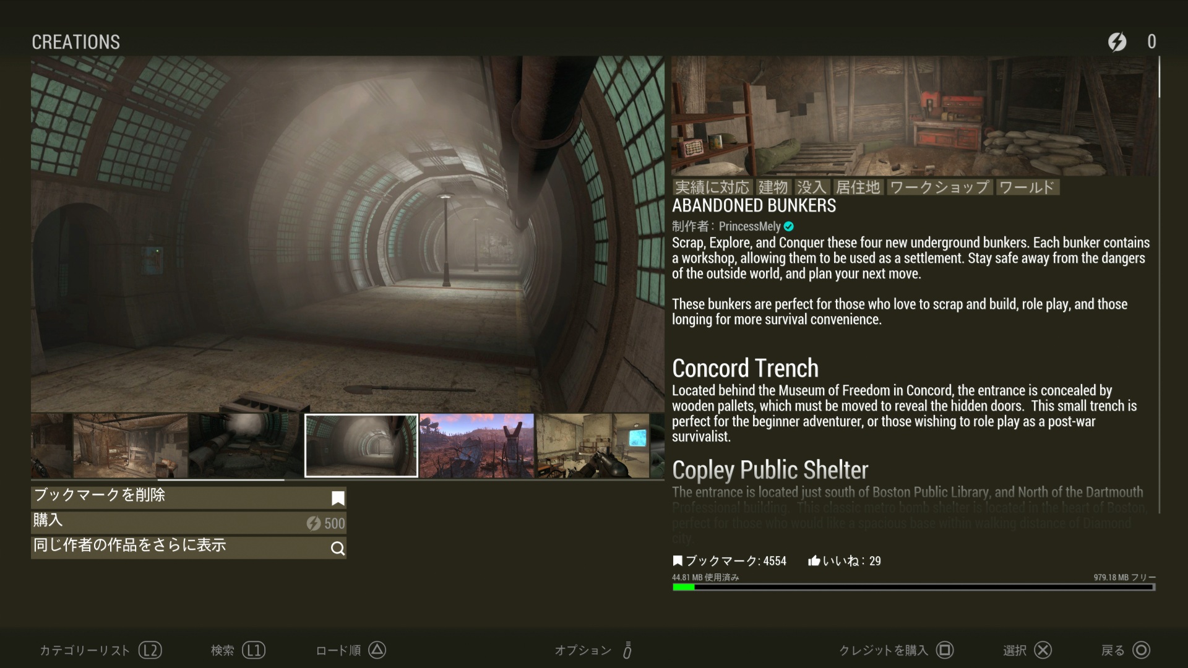Click author name PrincessMely

pyautogui.click(x=749, y=226)
